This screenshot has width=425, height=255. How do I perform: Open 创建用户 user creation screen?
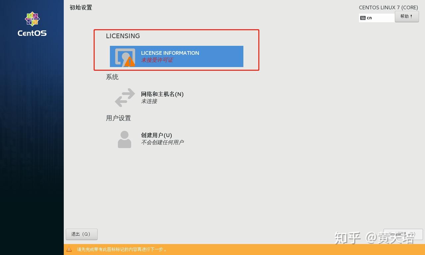click(x=156, y=135)
